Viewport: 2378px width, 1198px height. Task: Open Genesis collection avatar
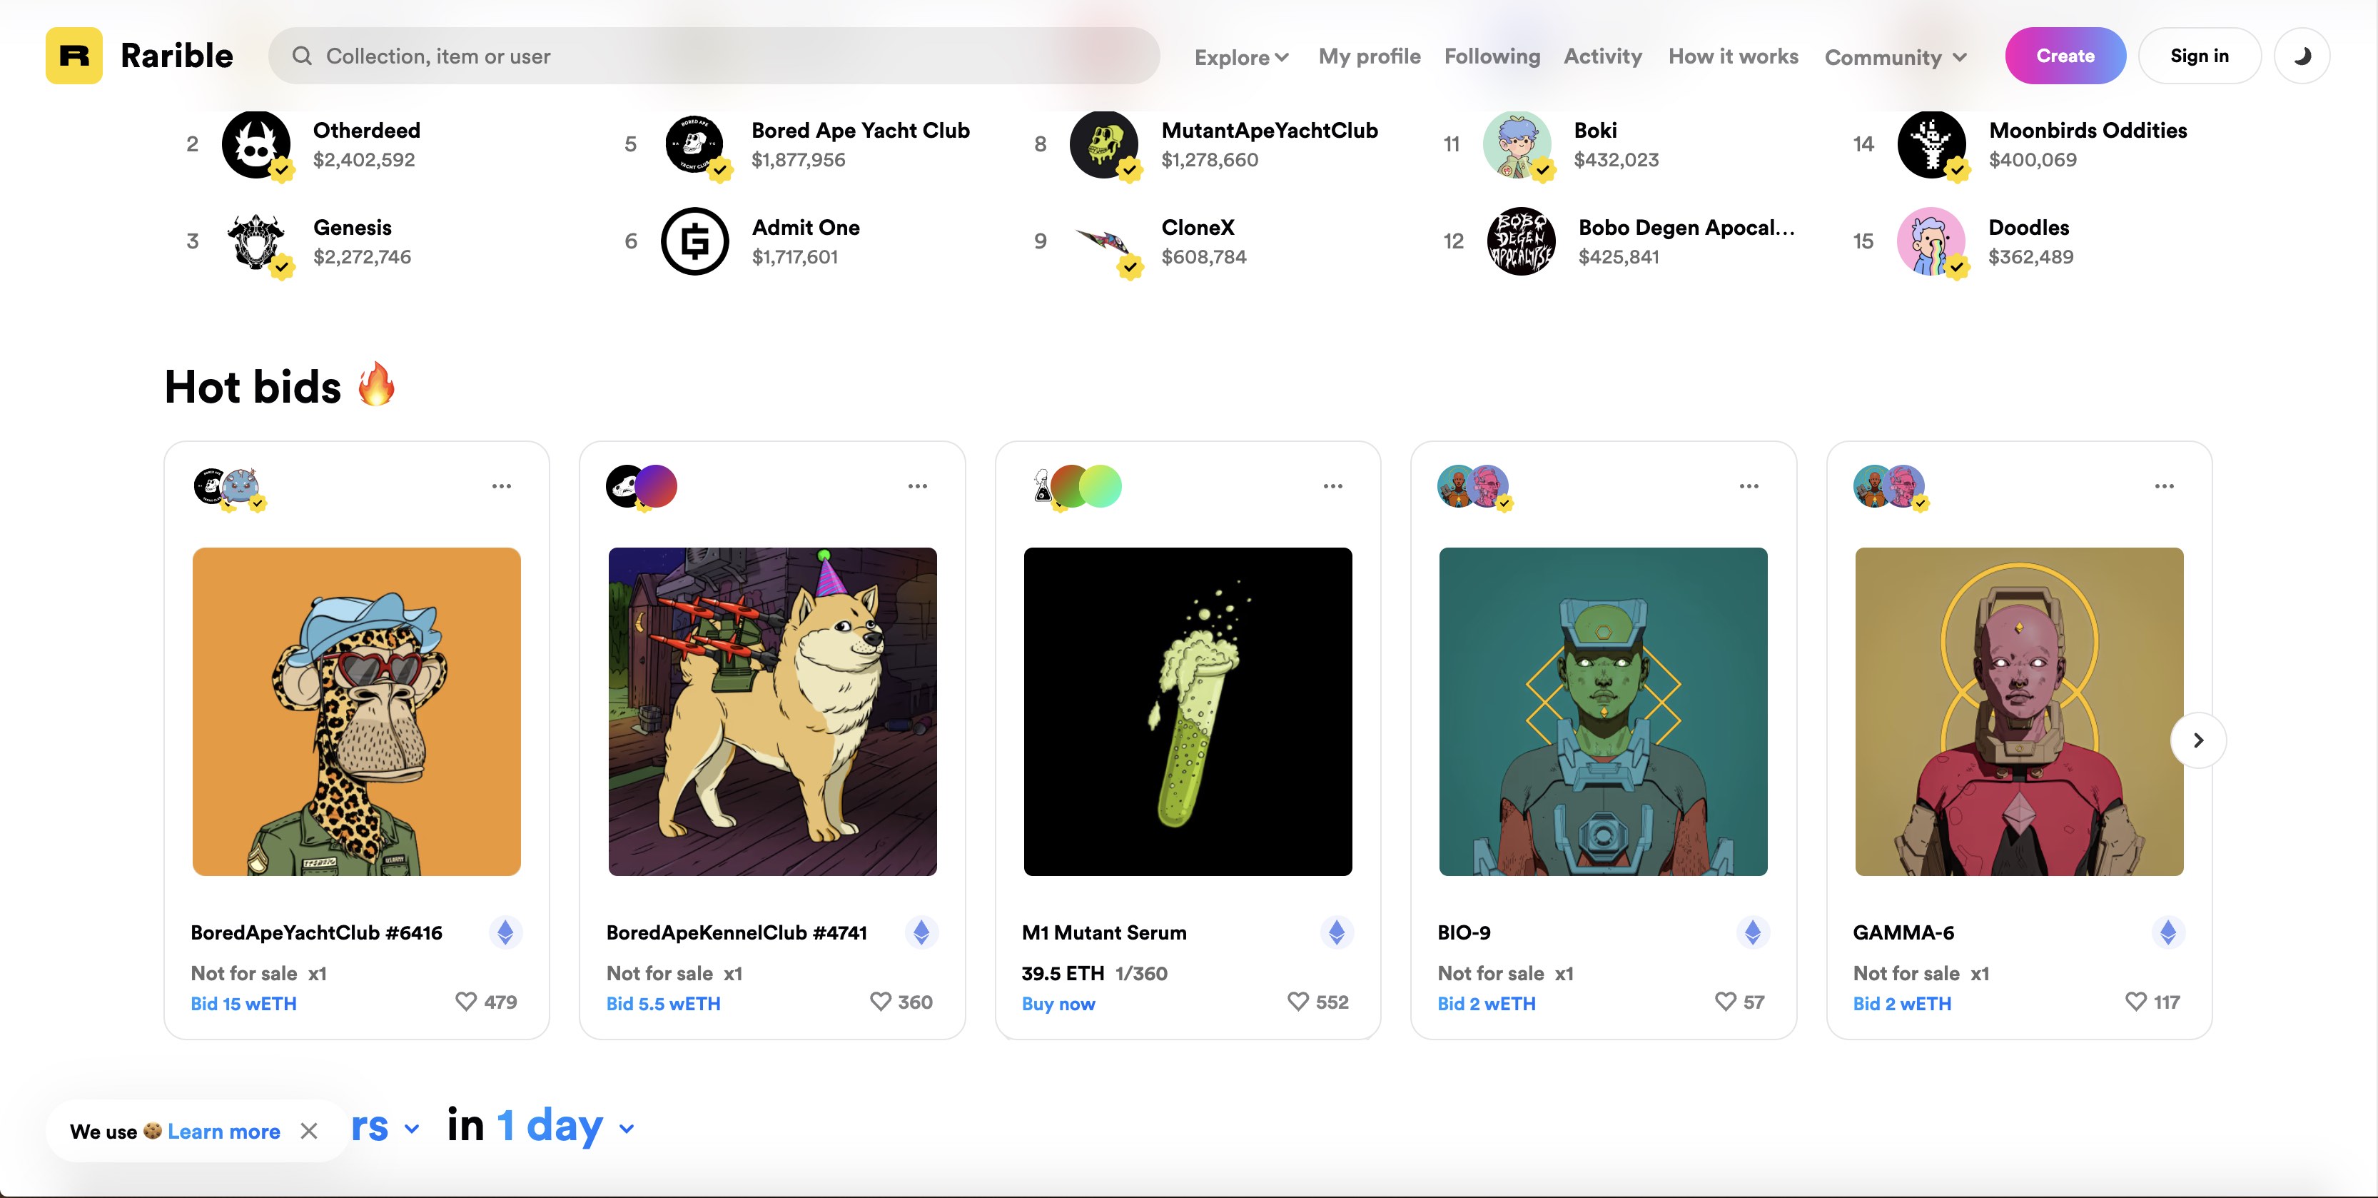pos(257,241)
